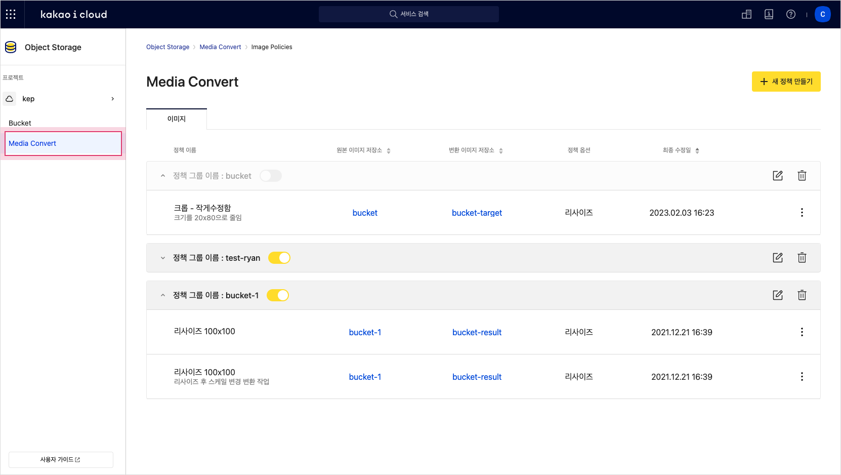The image size is (841, 475).
Task: Click the cloud icon beside kep project
Action: pos(10,99)
